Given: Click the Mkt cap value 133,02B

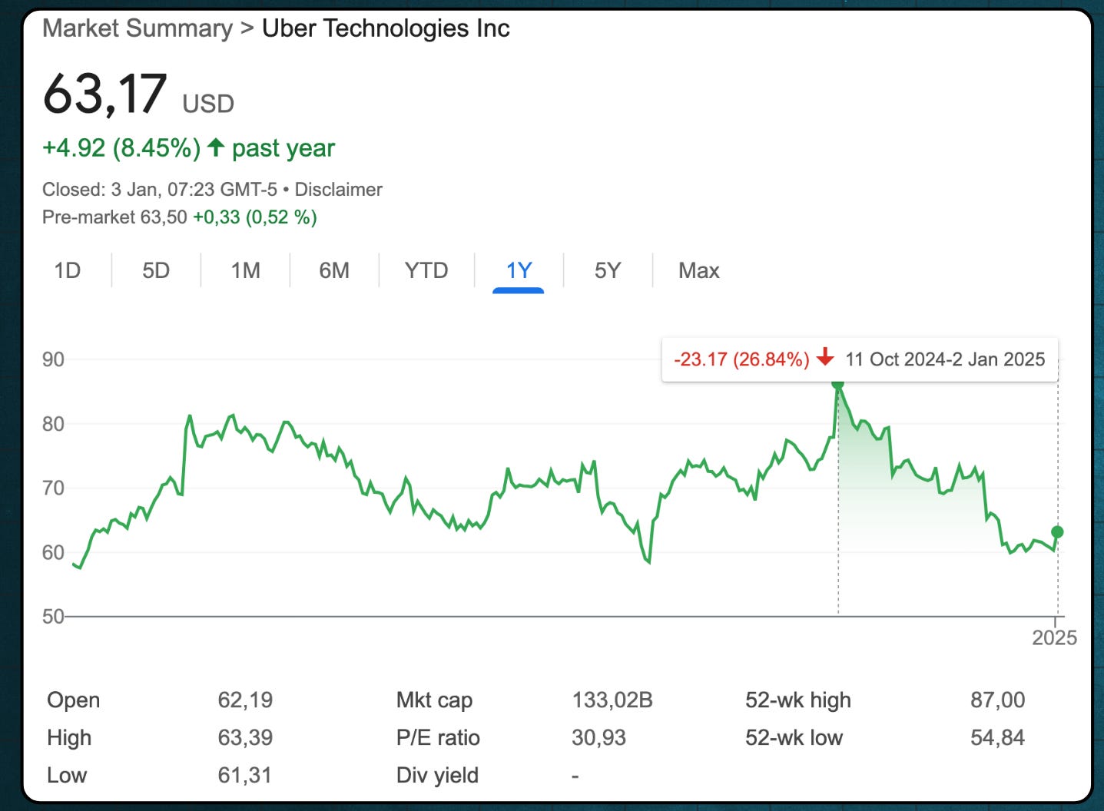Looking at the screenshot, I should 612,700.
